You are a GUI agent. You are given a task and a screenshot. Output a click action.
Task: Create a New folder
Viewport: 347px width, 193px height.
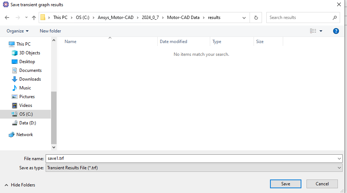coord(50,31)
